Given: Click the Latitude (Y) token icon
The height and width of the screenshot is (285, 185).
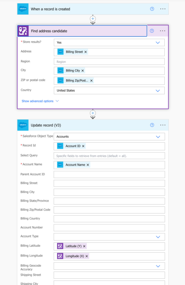Looking at the screenshot, I should 60,246.
